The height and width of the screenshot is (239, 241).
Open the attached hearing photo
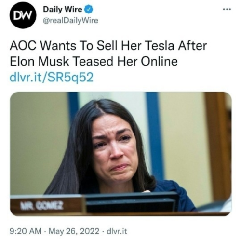pyautogui.click(x=121, y=154)
